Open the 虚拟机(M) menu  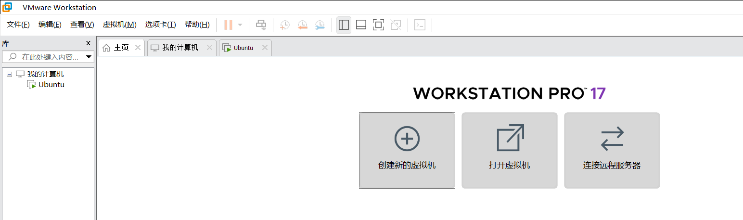point(120,25)
